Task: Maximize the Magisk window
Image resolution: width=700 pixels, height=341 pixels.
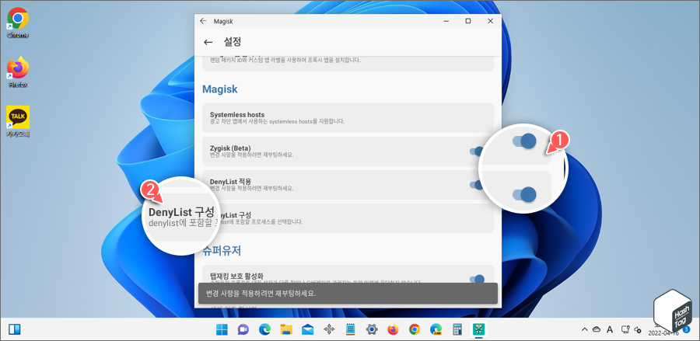Action: coord(468,21)
